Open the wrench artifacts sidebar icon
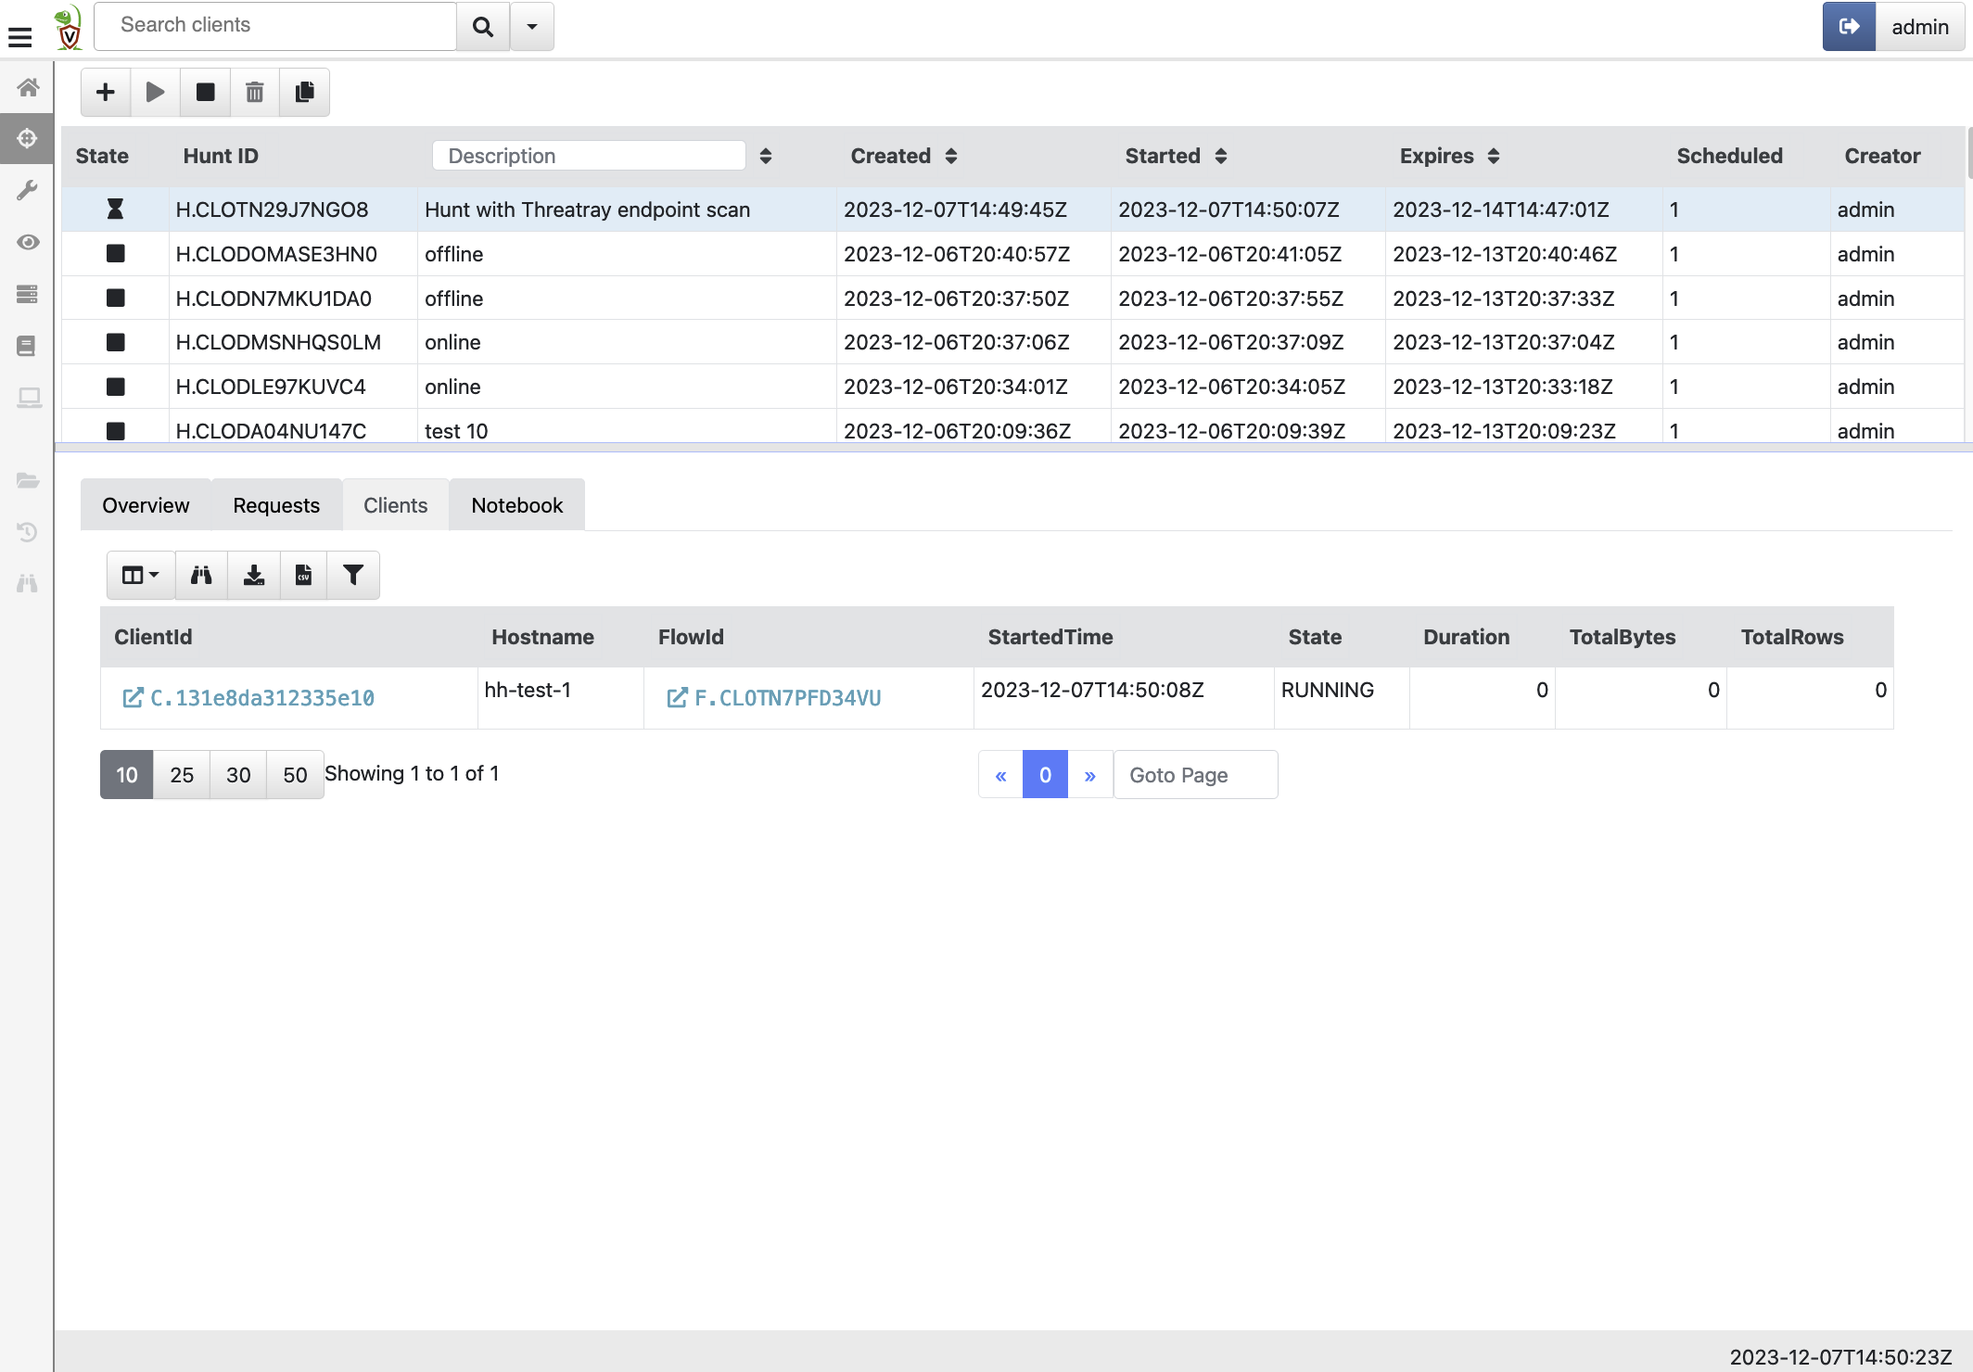Viewport: 1973px width, 1372px height. tap(28, 190)
